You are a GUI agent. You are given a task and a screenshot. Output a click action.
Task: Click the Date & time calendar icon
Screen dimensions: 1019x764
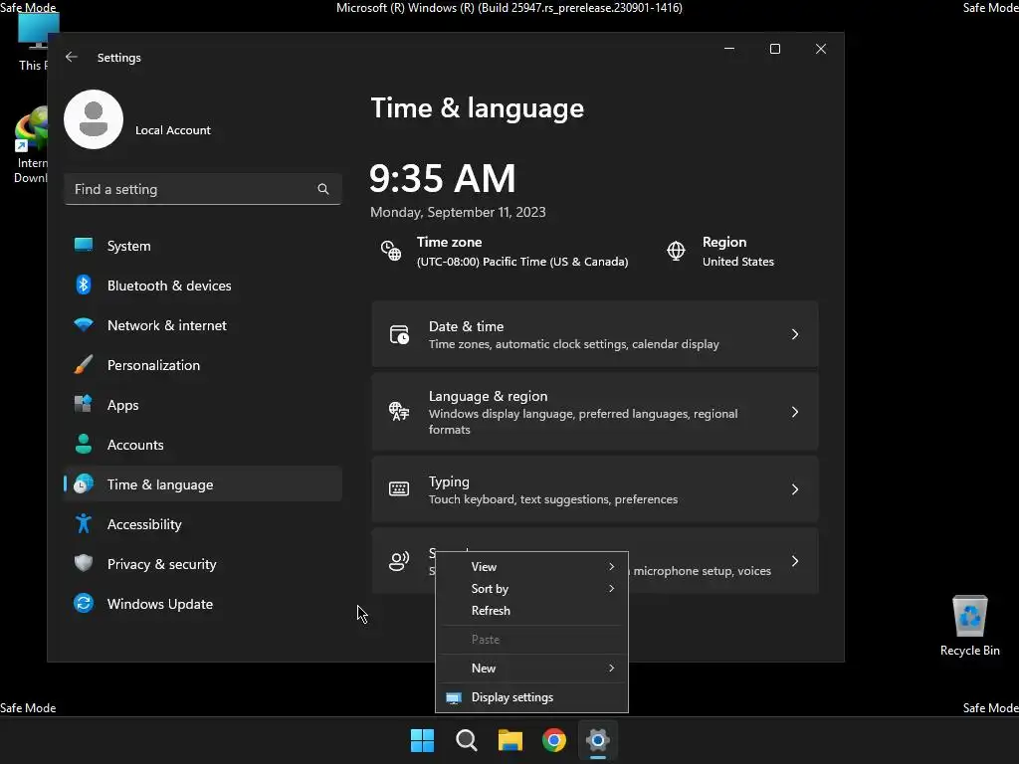(x=399, y=334)
